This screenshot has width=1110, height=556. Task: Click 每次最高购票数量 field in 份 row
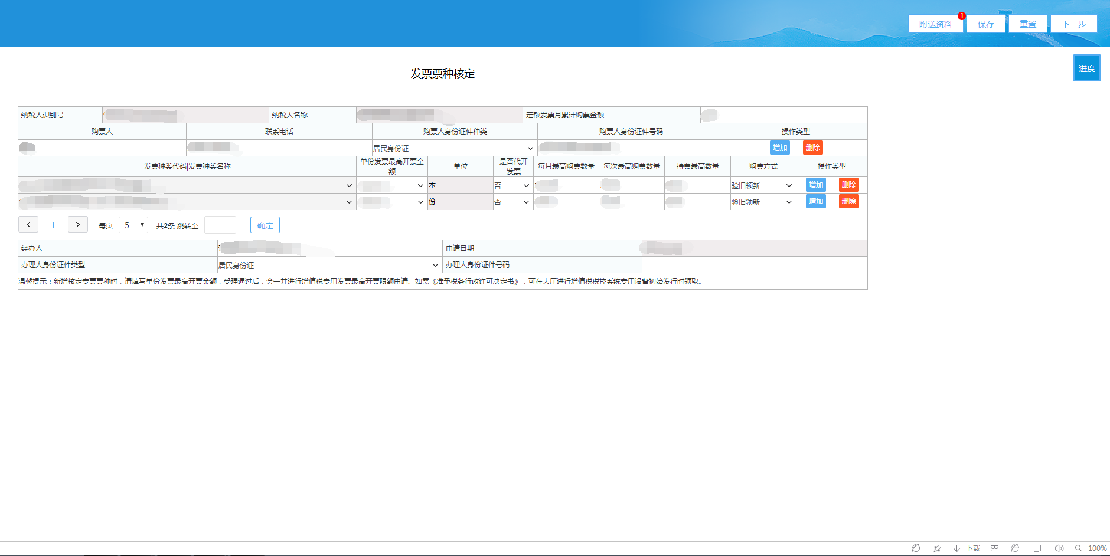pos(631,202)
